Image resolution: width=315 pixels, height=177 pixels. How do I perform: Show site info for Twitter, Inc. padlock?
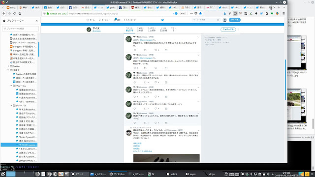(48, 14)
